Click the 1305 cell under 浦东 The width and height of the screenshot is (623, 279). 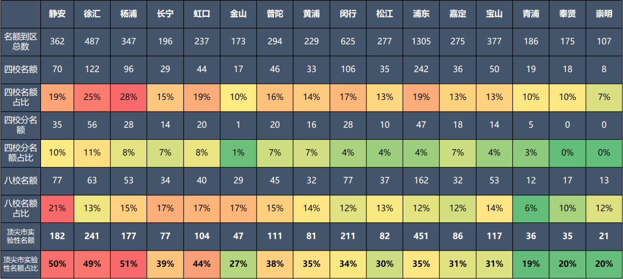[x=421, y=41]
